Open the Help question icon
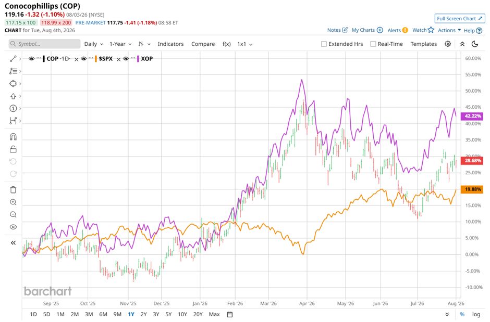 [x=479, y=31]
